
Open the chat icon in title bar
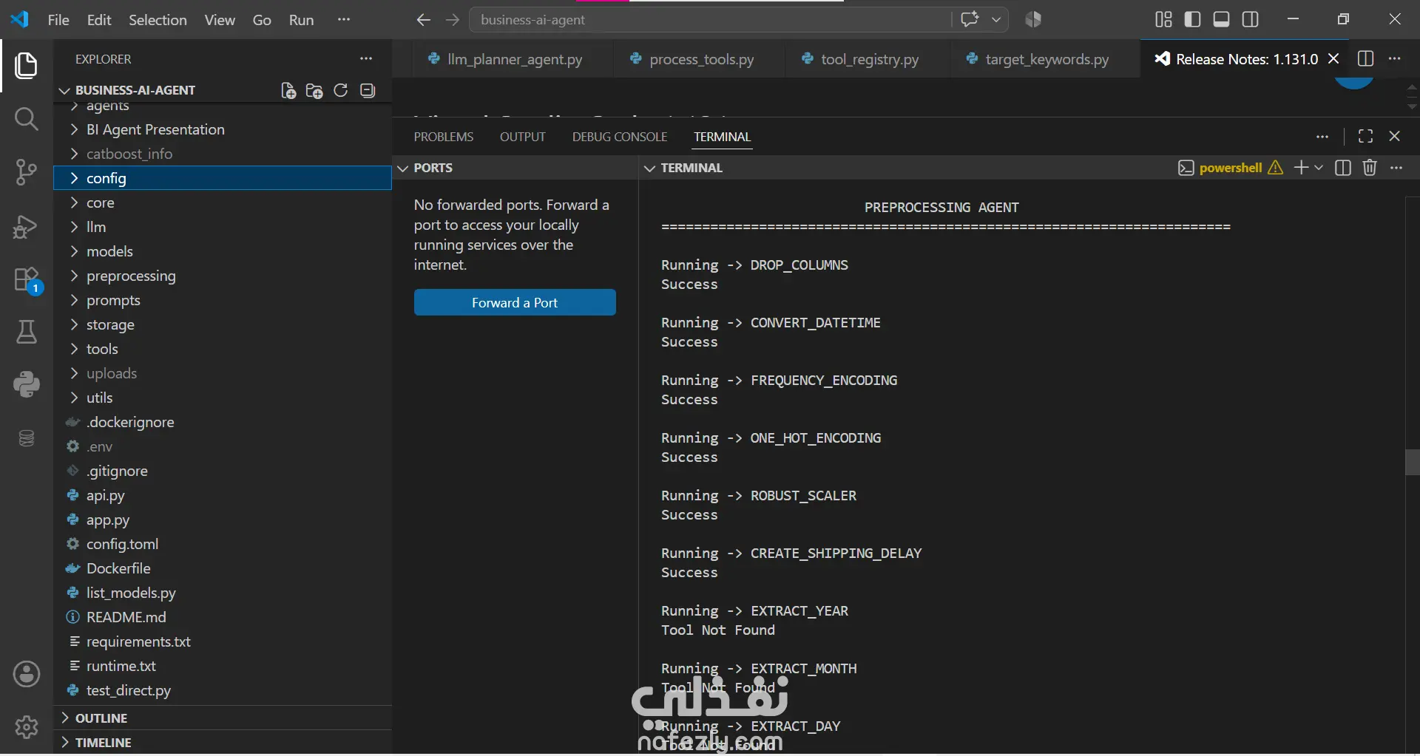click(x=970, y=19)
